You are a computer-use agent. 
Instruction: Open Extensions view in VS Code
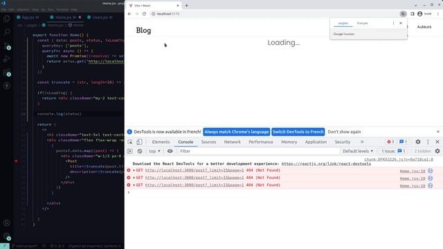point(6,73)
